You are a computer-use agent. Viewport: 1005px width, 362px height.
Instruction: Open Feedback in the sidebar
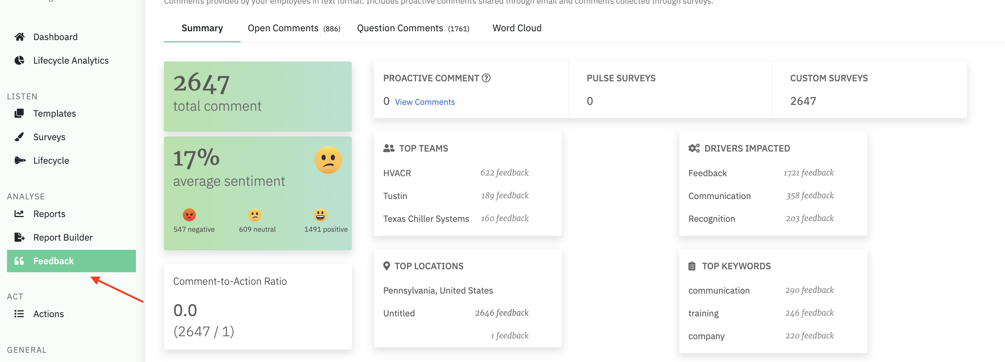pos(71,261)
